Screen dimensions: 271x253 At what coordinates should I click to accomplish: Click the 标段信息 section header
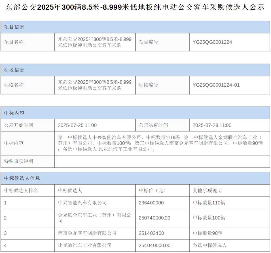(x=135, y=70)
